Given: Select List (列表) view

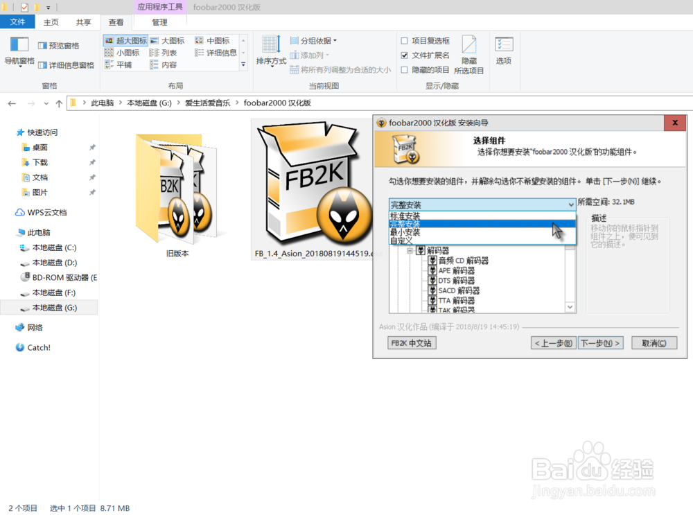Looking at the screenshot, I should point(163,53).
